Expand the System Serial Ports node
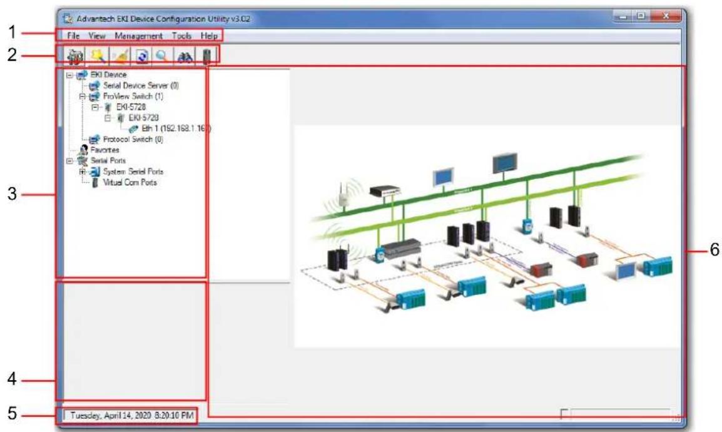 pyautogui.click(x=82, y=172)
